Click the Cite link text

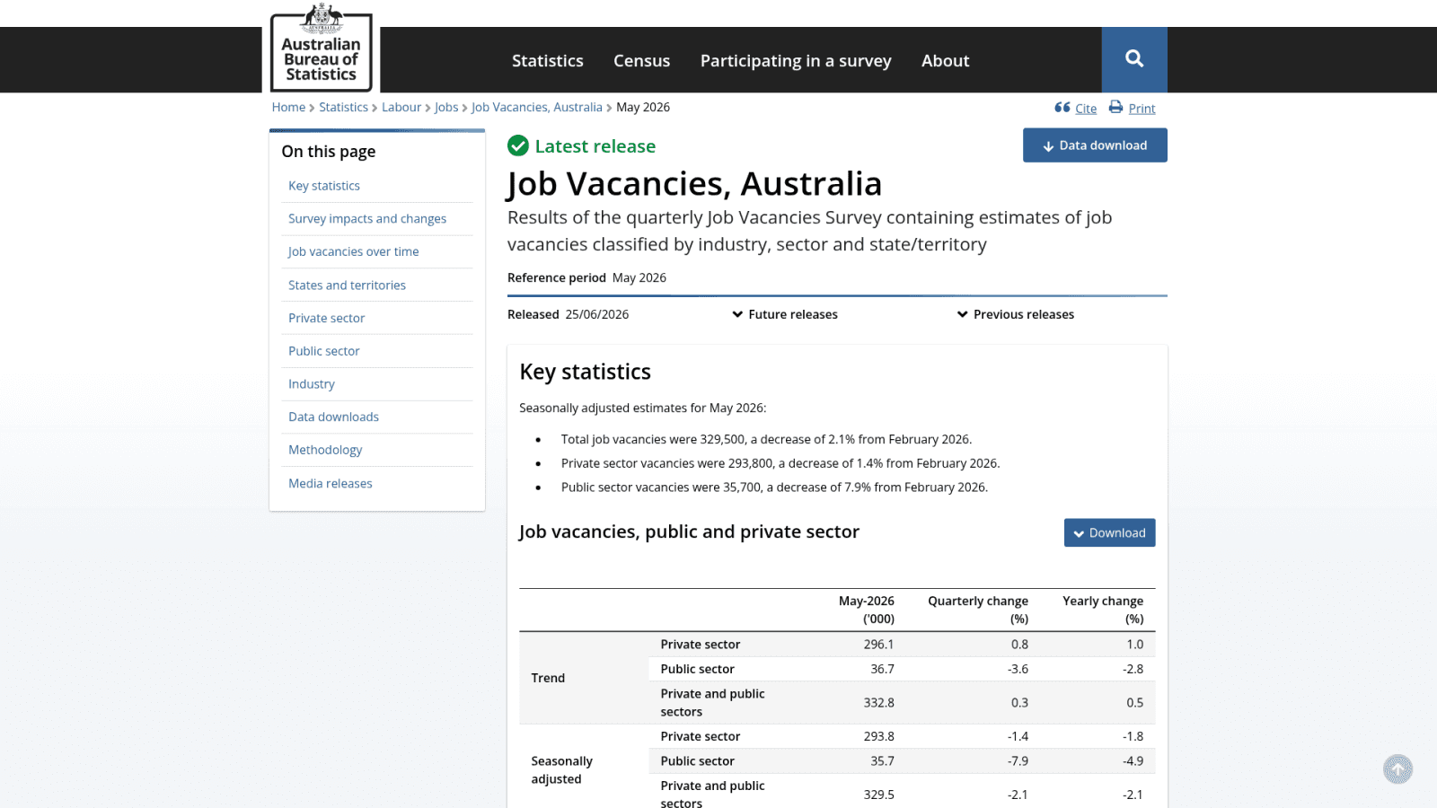(1086, 109)
